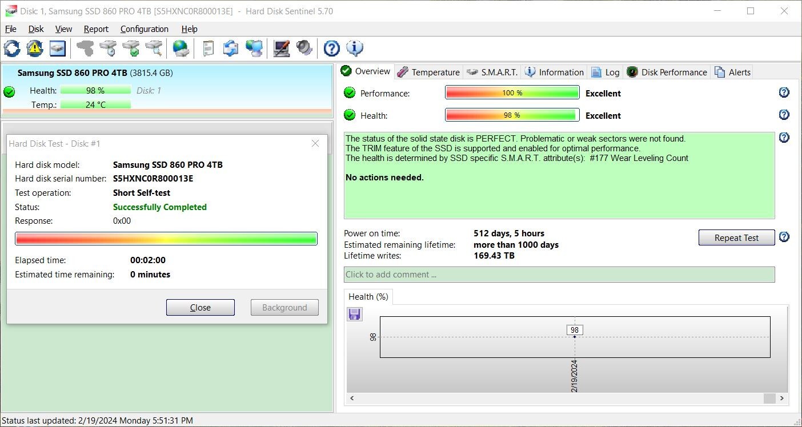The image size is (802, 427).
Task: Click the Background button in test dialog
Action: [x=284, y=307]
